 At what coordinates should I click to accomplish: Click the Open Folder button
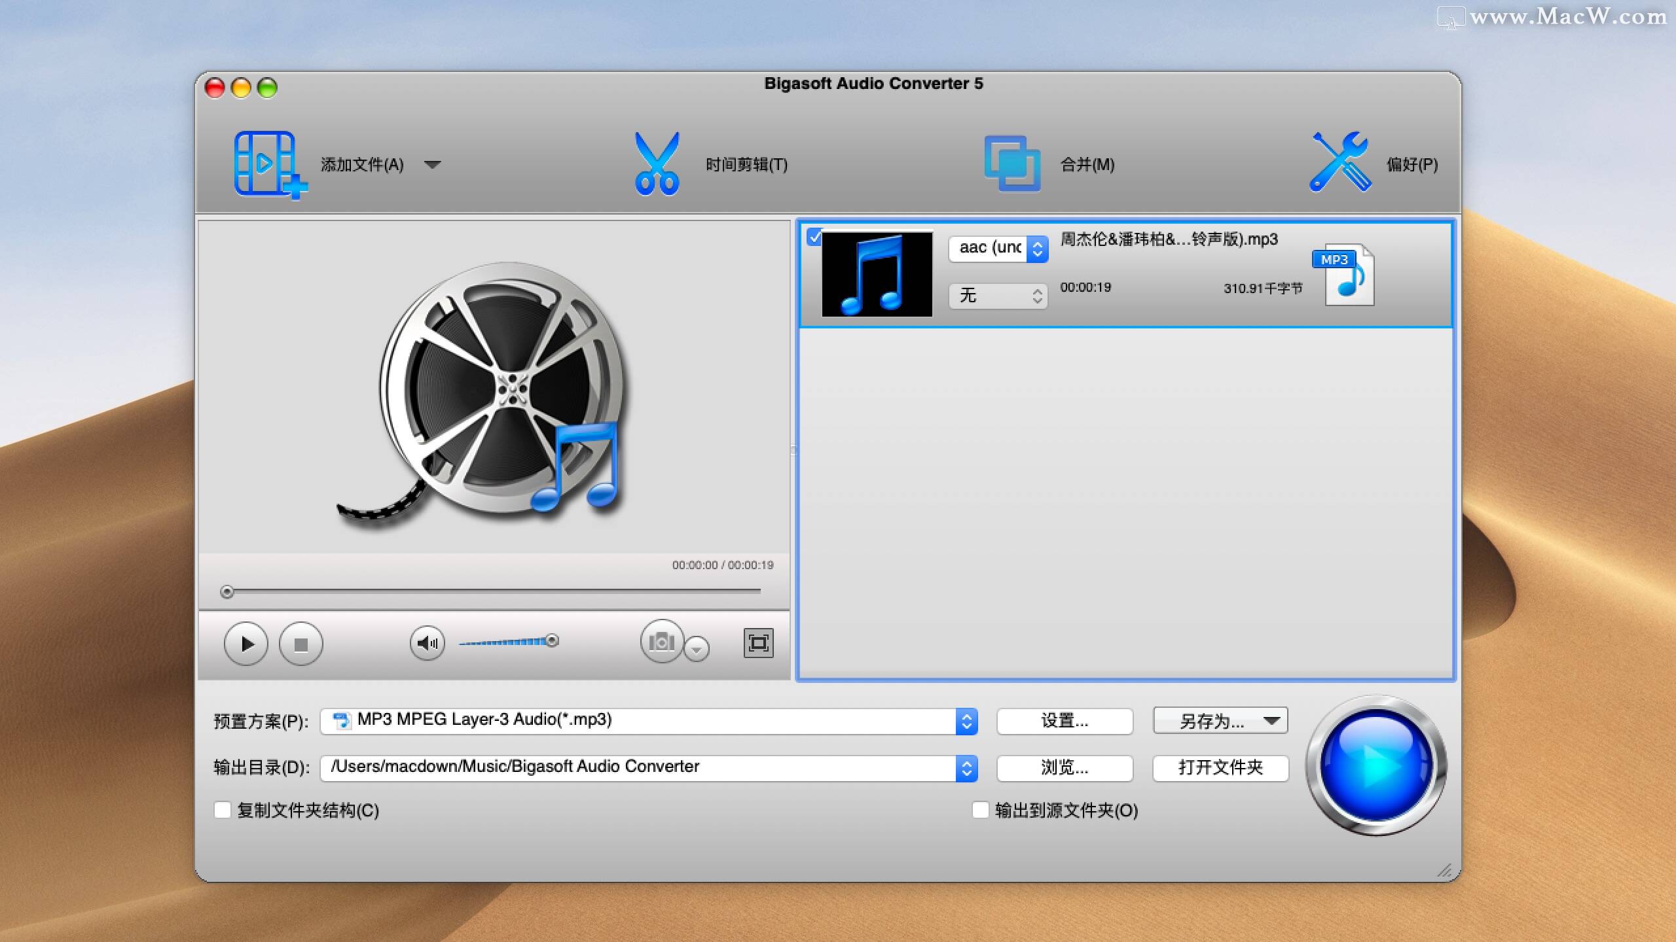pos(1220,768)
